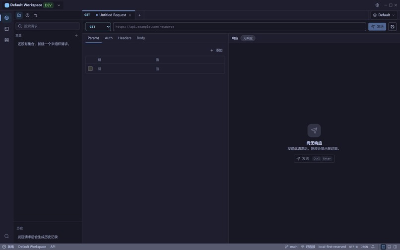Viewport: 400px width, 250px height.
Task: Click the 集合 collections section header
Action: click(19, 35)
